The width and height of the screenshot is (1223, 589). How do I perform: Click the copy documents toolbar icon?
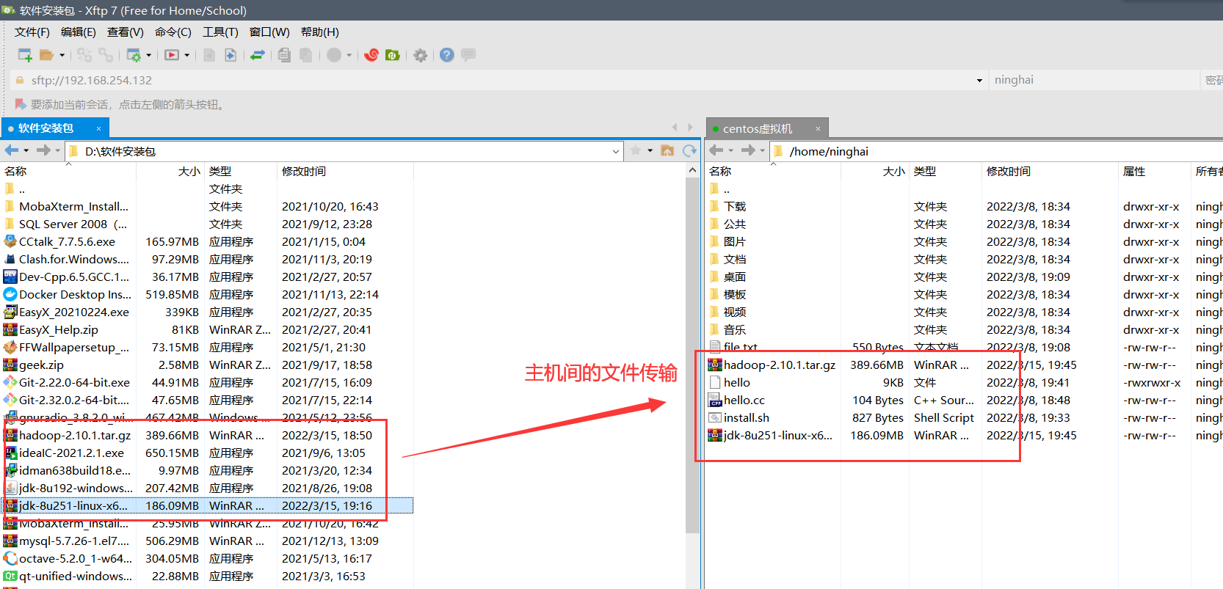(285, 55)
